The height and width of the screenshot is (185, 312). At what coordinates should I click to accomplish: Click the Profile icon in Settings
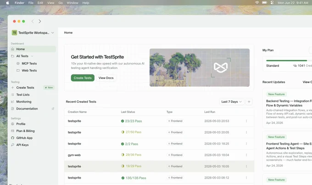(x=12, y=124)
